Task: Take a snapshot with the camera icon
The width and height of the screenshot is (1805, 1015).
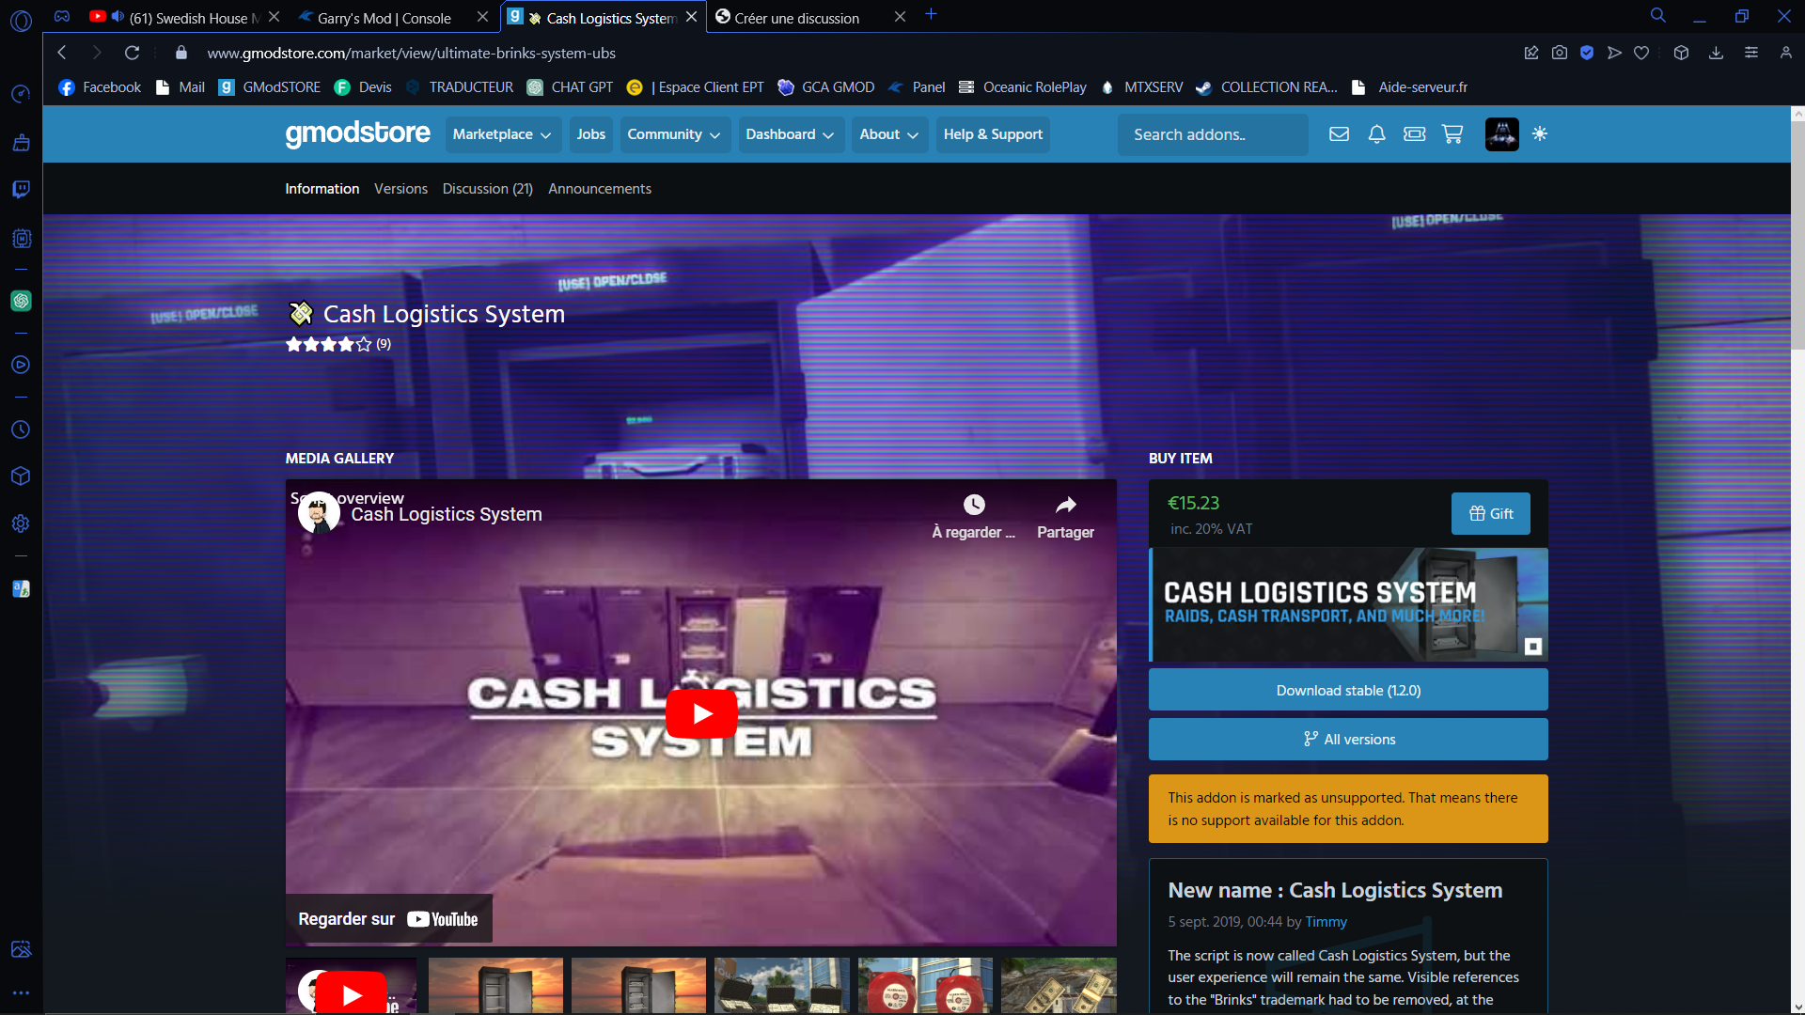Action: click(x=1560, y=53)
